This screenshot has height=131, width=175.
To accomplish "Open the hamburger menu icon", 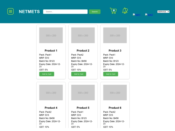I will pos(10,11).
